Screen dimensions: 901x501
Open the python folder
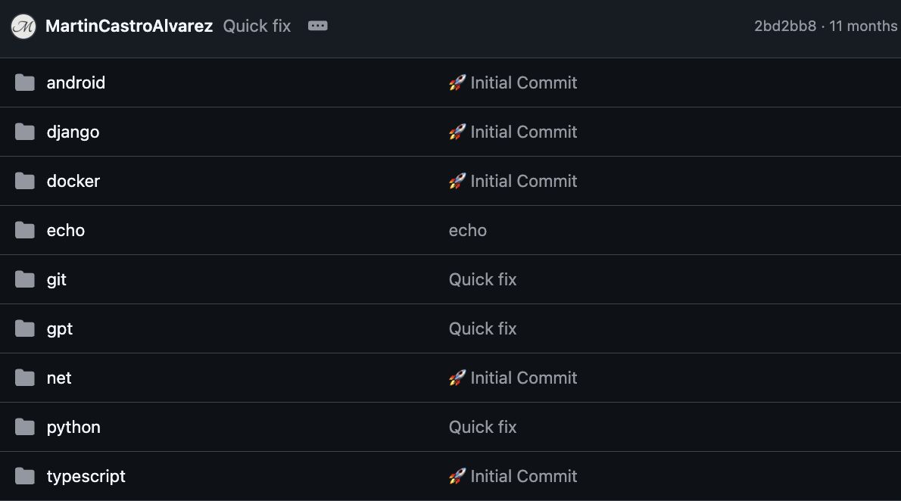[73, 427]
